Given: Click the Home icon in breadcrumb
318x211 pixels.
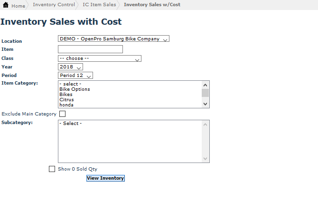Looking at the screenshot, I should point(6,5).
